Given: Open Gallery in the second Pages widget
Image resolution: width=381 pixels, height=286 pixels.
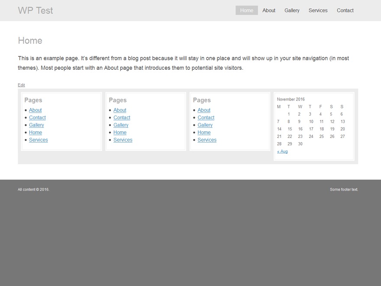Looking at the screenshot, I should point(121,125).
